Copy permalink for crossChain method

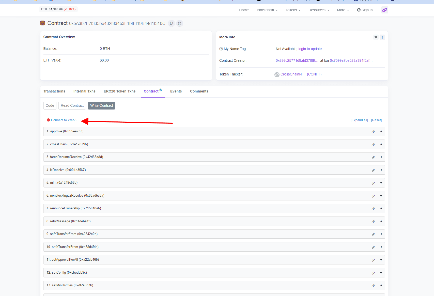coord(373,145)
